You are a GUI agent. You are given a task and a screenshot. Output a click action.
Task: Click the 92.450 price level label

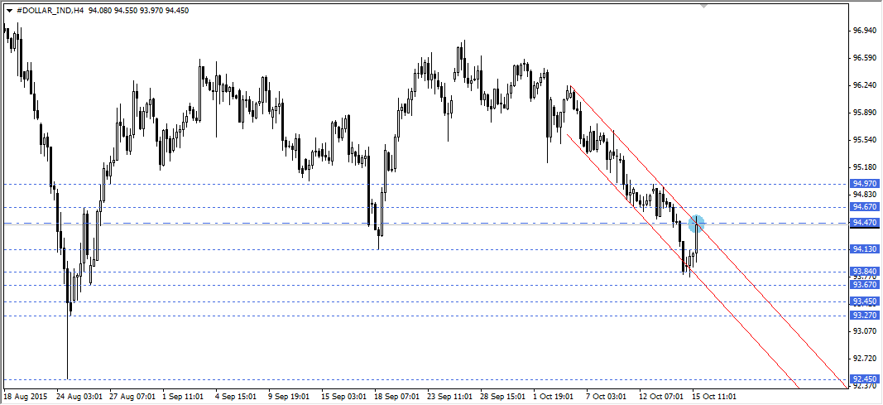[864, 379]
